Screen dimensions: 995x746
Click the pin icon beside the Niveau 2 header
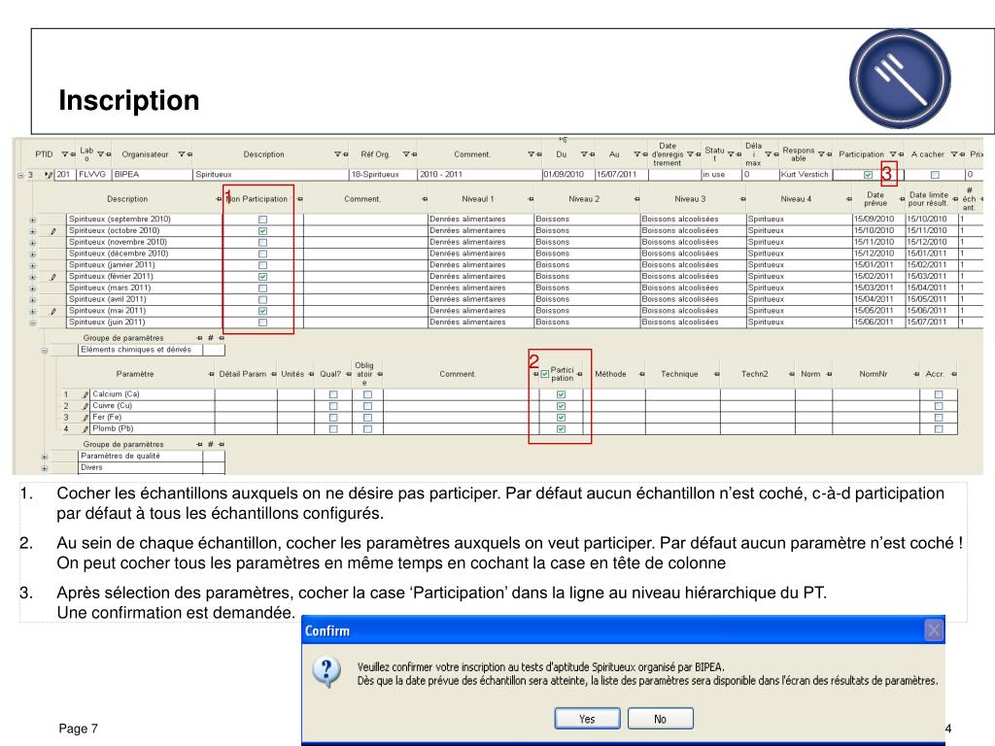(636, 199)
